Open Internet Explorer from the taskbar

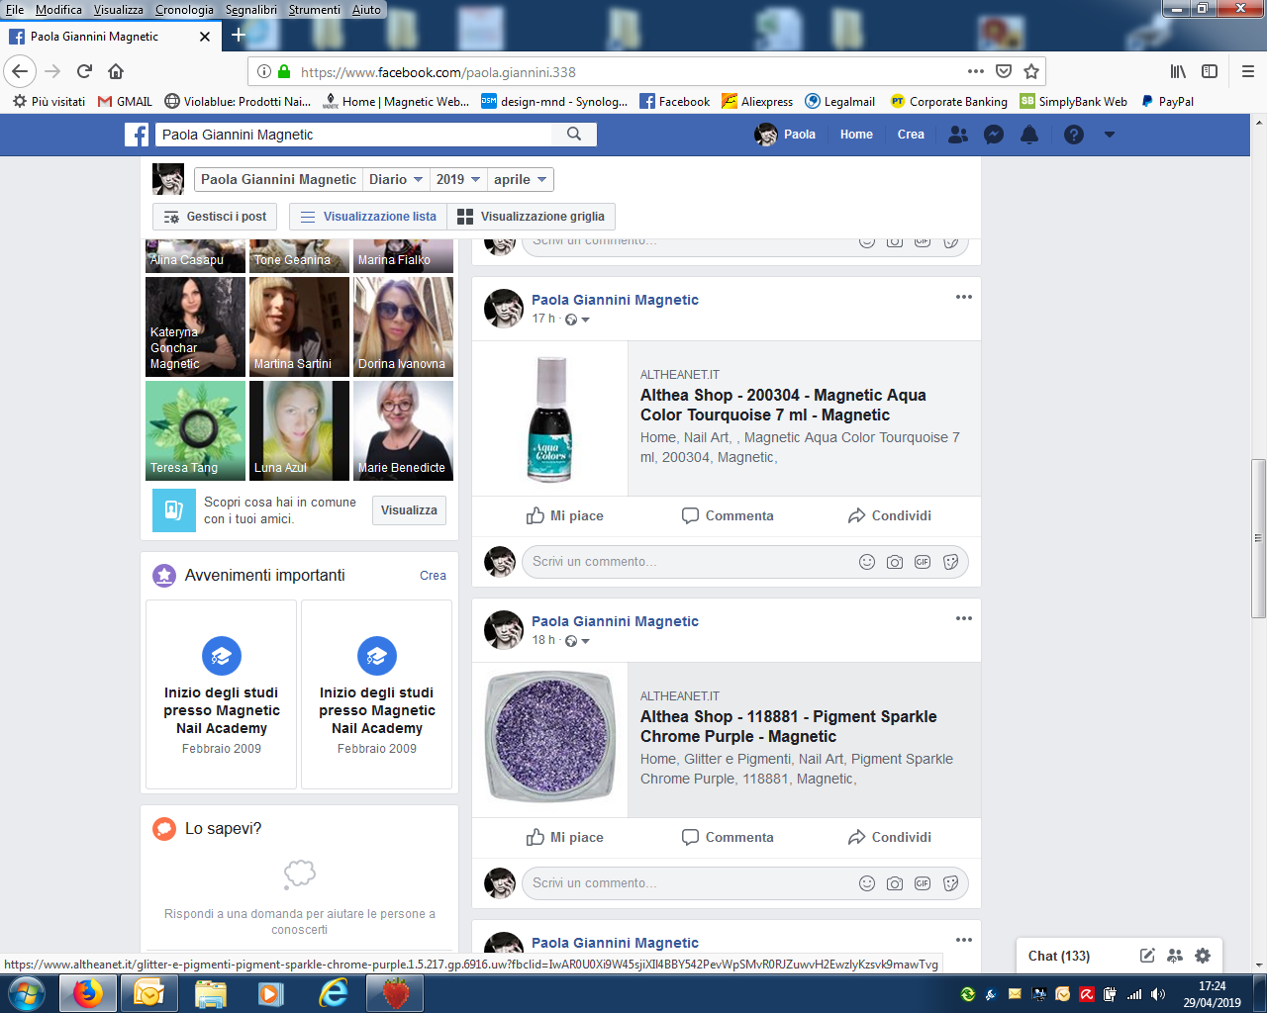(x=334, y=992)
